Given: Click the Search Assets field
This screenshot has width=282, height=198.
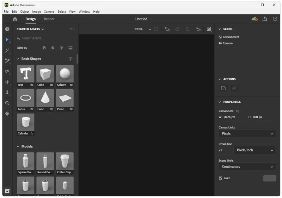Looking at the screenshot, I should point(45,38).
